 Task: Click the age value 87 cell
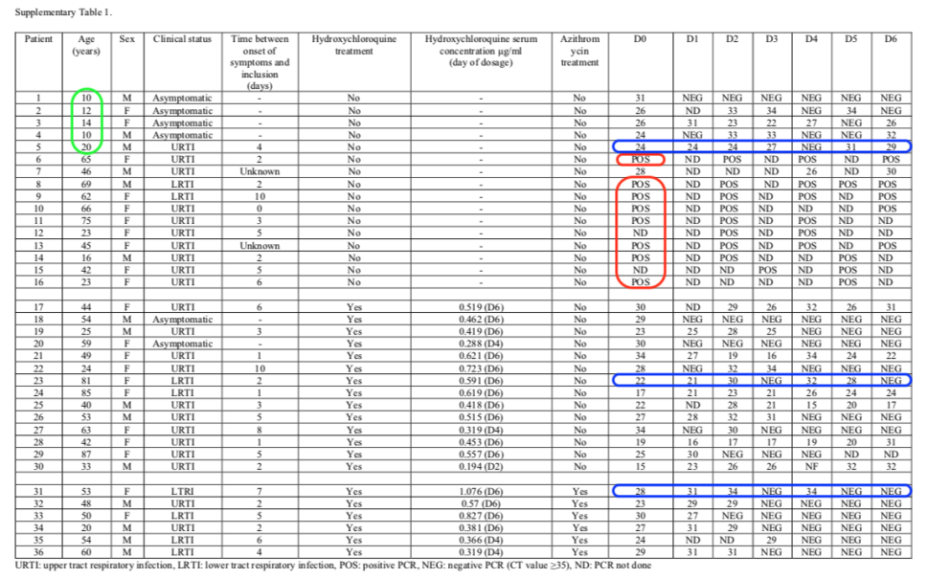point(85,454)
